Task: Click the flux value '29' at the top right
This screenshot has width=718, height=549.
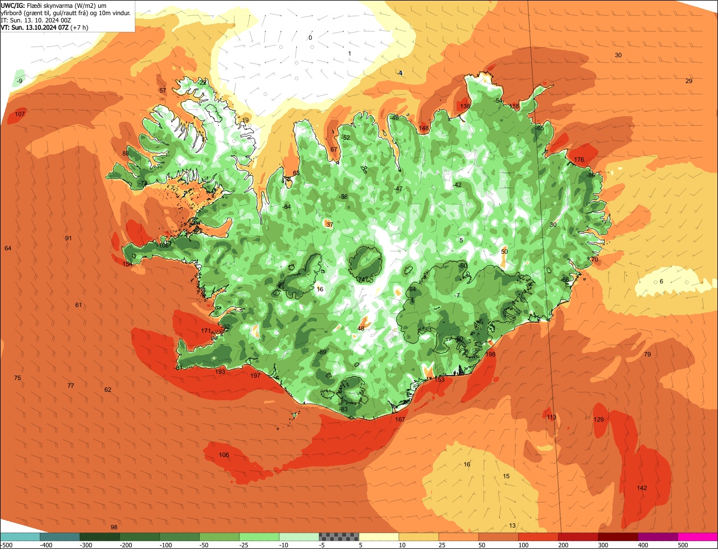Action: (x=689, y=81)
